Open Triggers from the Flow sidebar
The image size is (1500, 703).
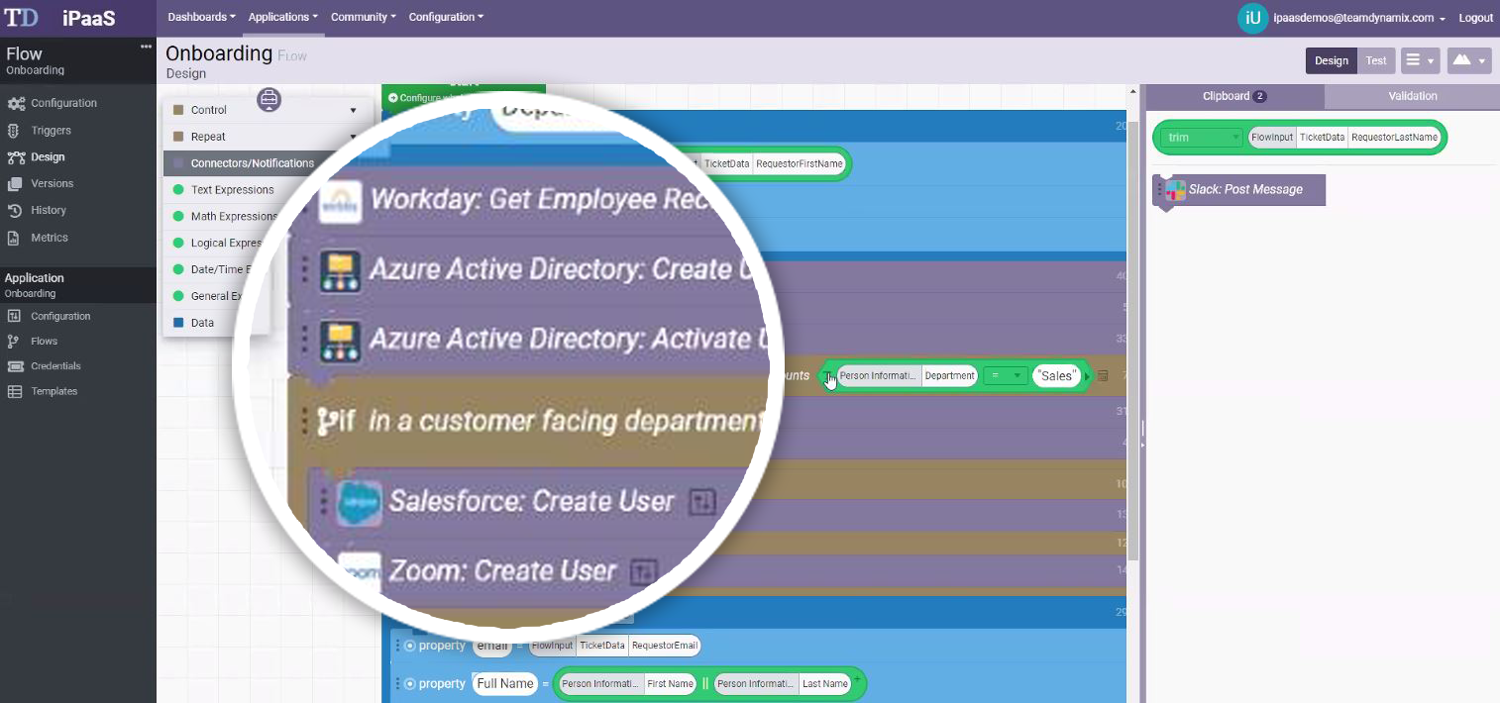click(51, 130)
